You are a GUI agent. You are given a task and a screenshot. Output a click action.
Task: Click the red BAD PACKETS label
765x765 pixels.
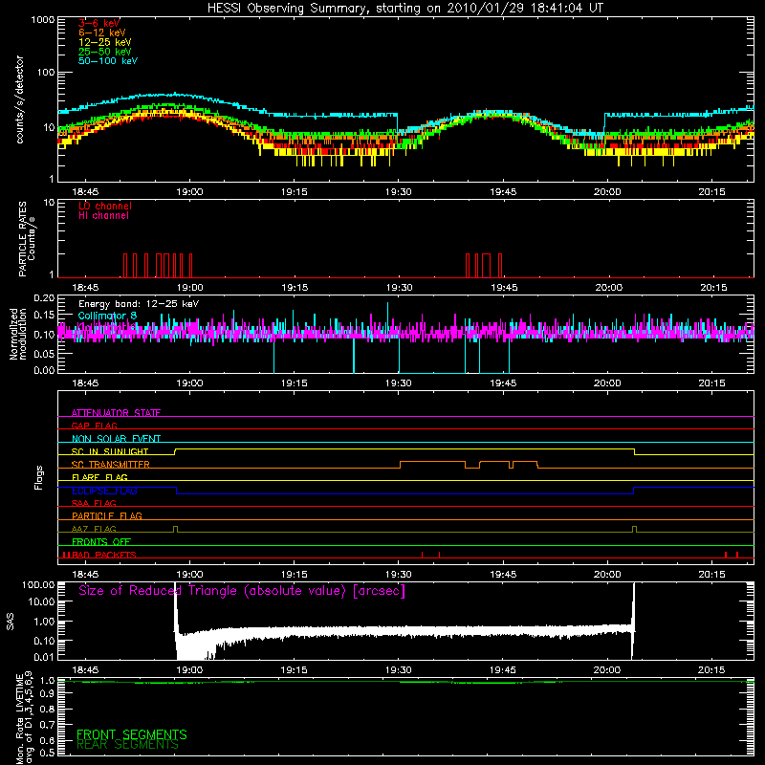point(104,555)
